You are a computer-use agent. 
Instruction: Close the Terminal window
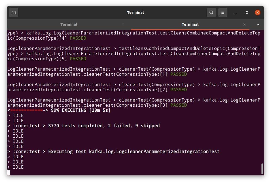click(257, 12)
